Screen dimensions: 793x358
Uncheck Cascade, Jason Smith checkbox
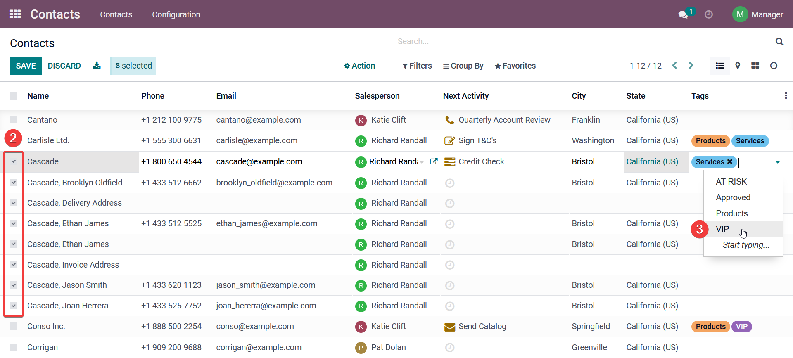14,285
